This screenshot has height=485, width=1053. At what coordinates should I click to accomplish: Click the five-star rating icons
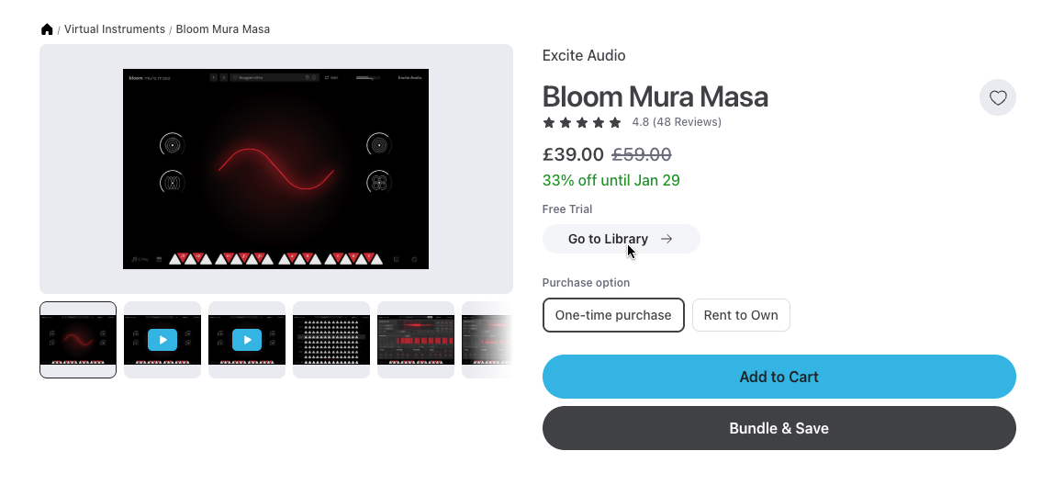582,122
